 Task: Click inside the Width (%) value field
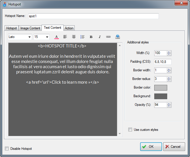[x=161, y=53]
